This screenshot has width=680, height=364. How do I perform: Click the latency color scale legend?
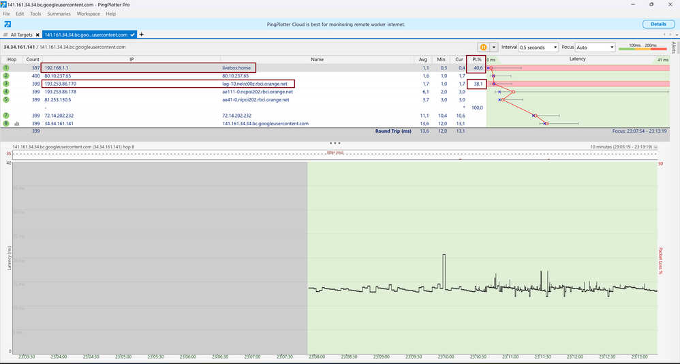643,47
